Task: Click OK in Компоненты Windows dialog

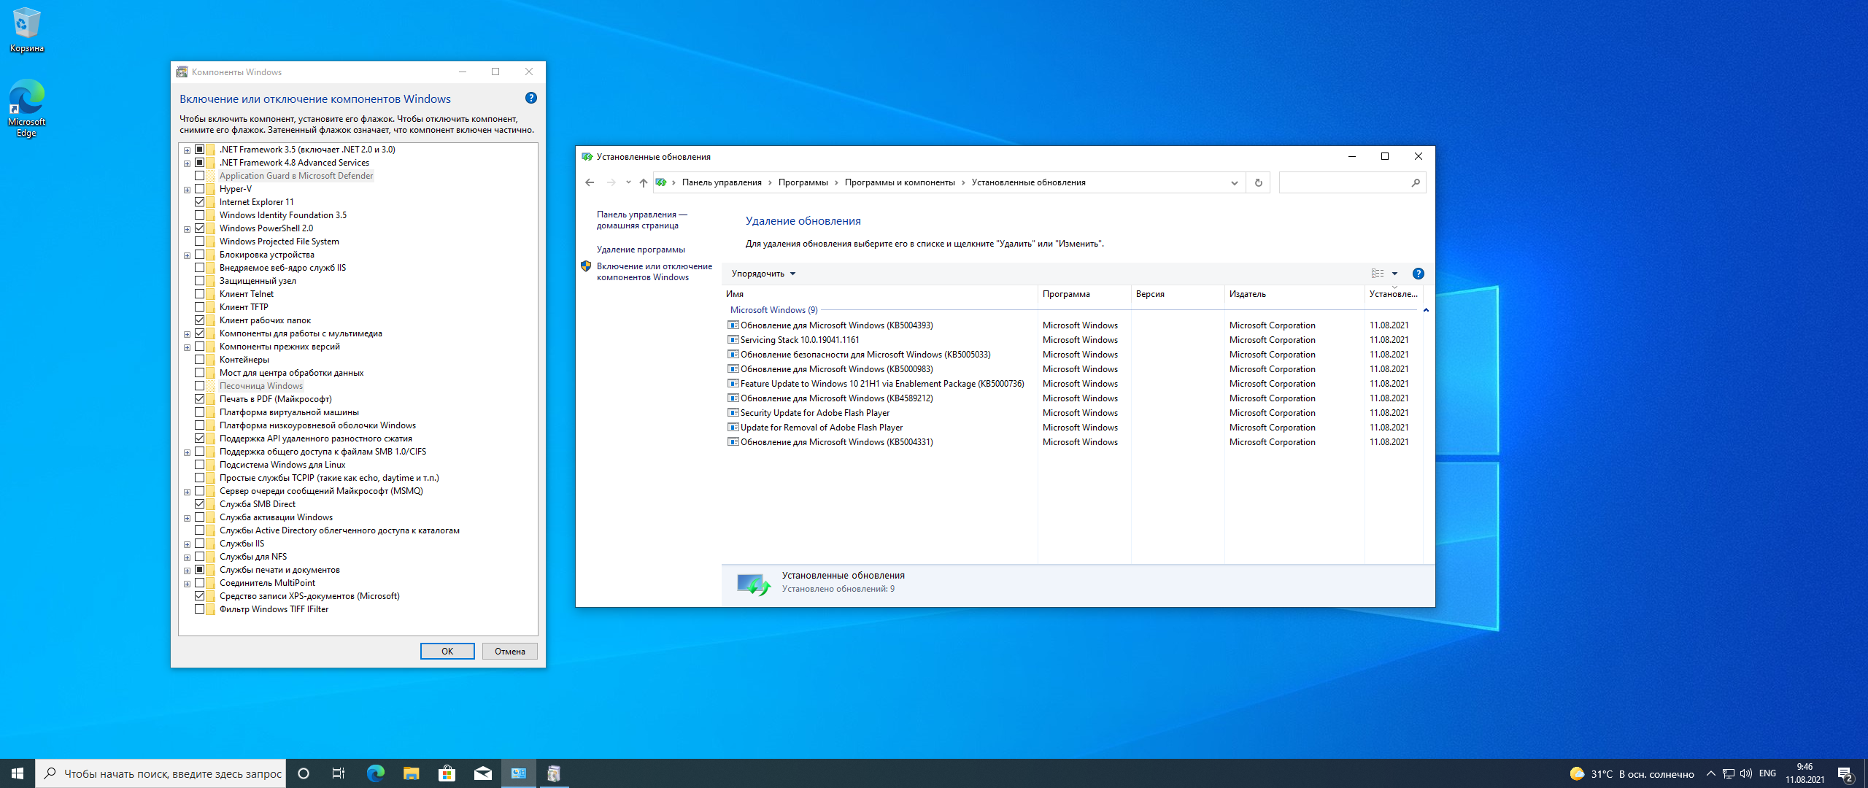Action: 447,652
